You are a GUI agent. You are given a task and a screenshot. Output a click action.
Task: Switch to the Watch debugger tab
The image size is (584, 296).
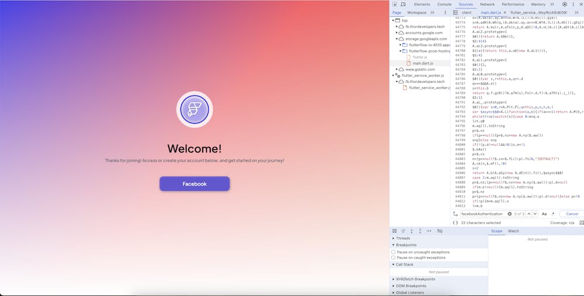point(513,231)
